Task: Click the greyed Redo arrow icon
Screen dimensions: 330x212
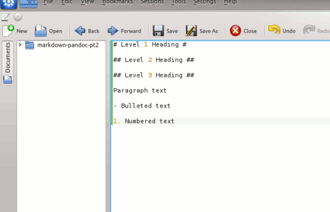Action: pyautogui.click(x=309, y=30)
